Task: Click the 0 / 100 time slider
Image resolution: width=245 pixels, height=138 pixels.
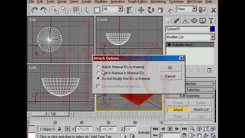Action: 51,114
